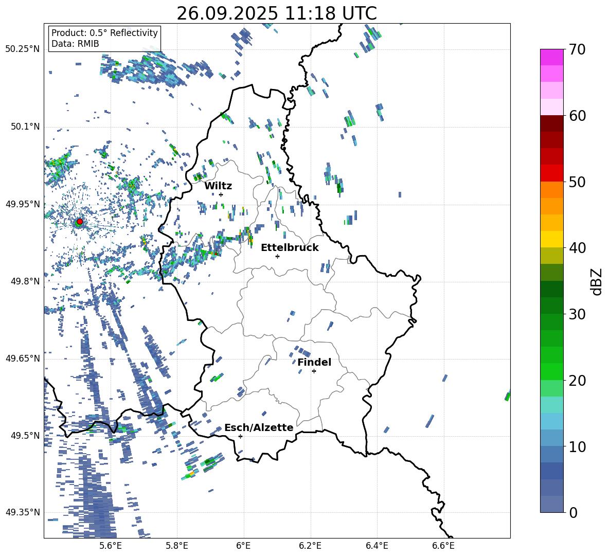Click the 50.25°N latitude tick label
609x556 pixels.
point(22,49)
